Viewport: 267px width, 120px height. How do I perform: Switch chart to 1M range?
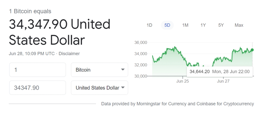(x=185, y=25)
